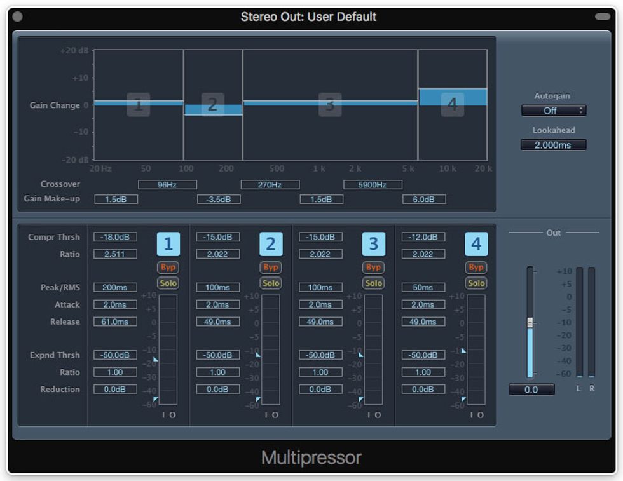Click band 3 expander threshold triangle near -60
This screenshot has width=623, height=481.
tap(361, 399)
